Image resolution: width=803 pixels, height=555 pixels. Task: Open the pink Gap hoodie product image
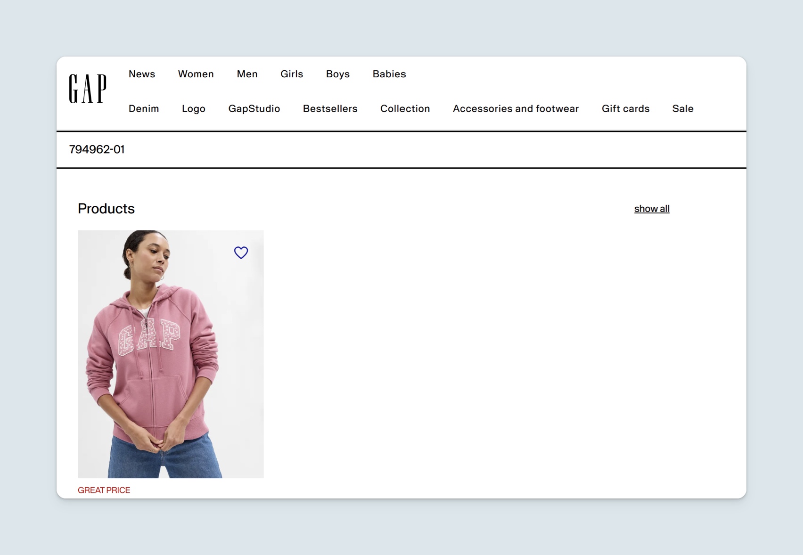tap(171, 354)
